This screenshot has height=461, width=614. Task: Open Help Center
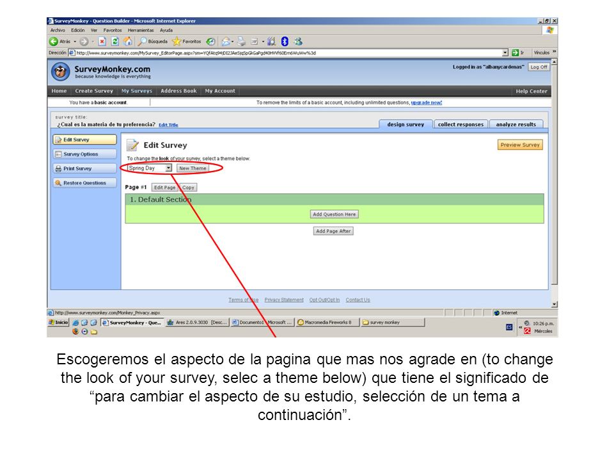click(531, 92)
